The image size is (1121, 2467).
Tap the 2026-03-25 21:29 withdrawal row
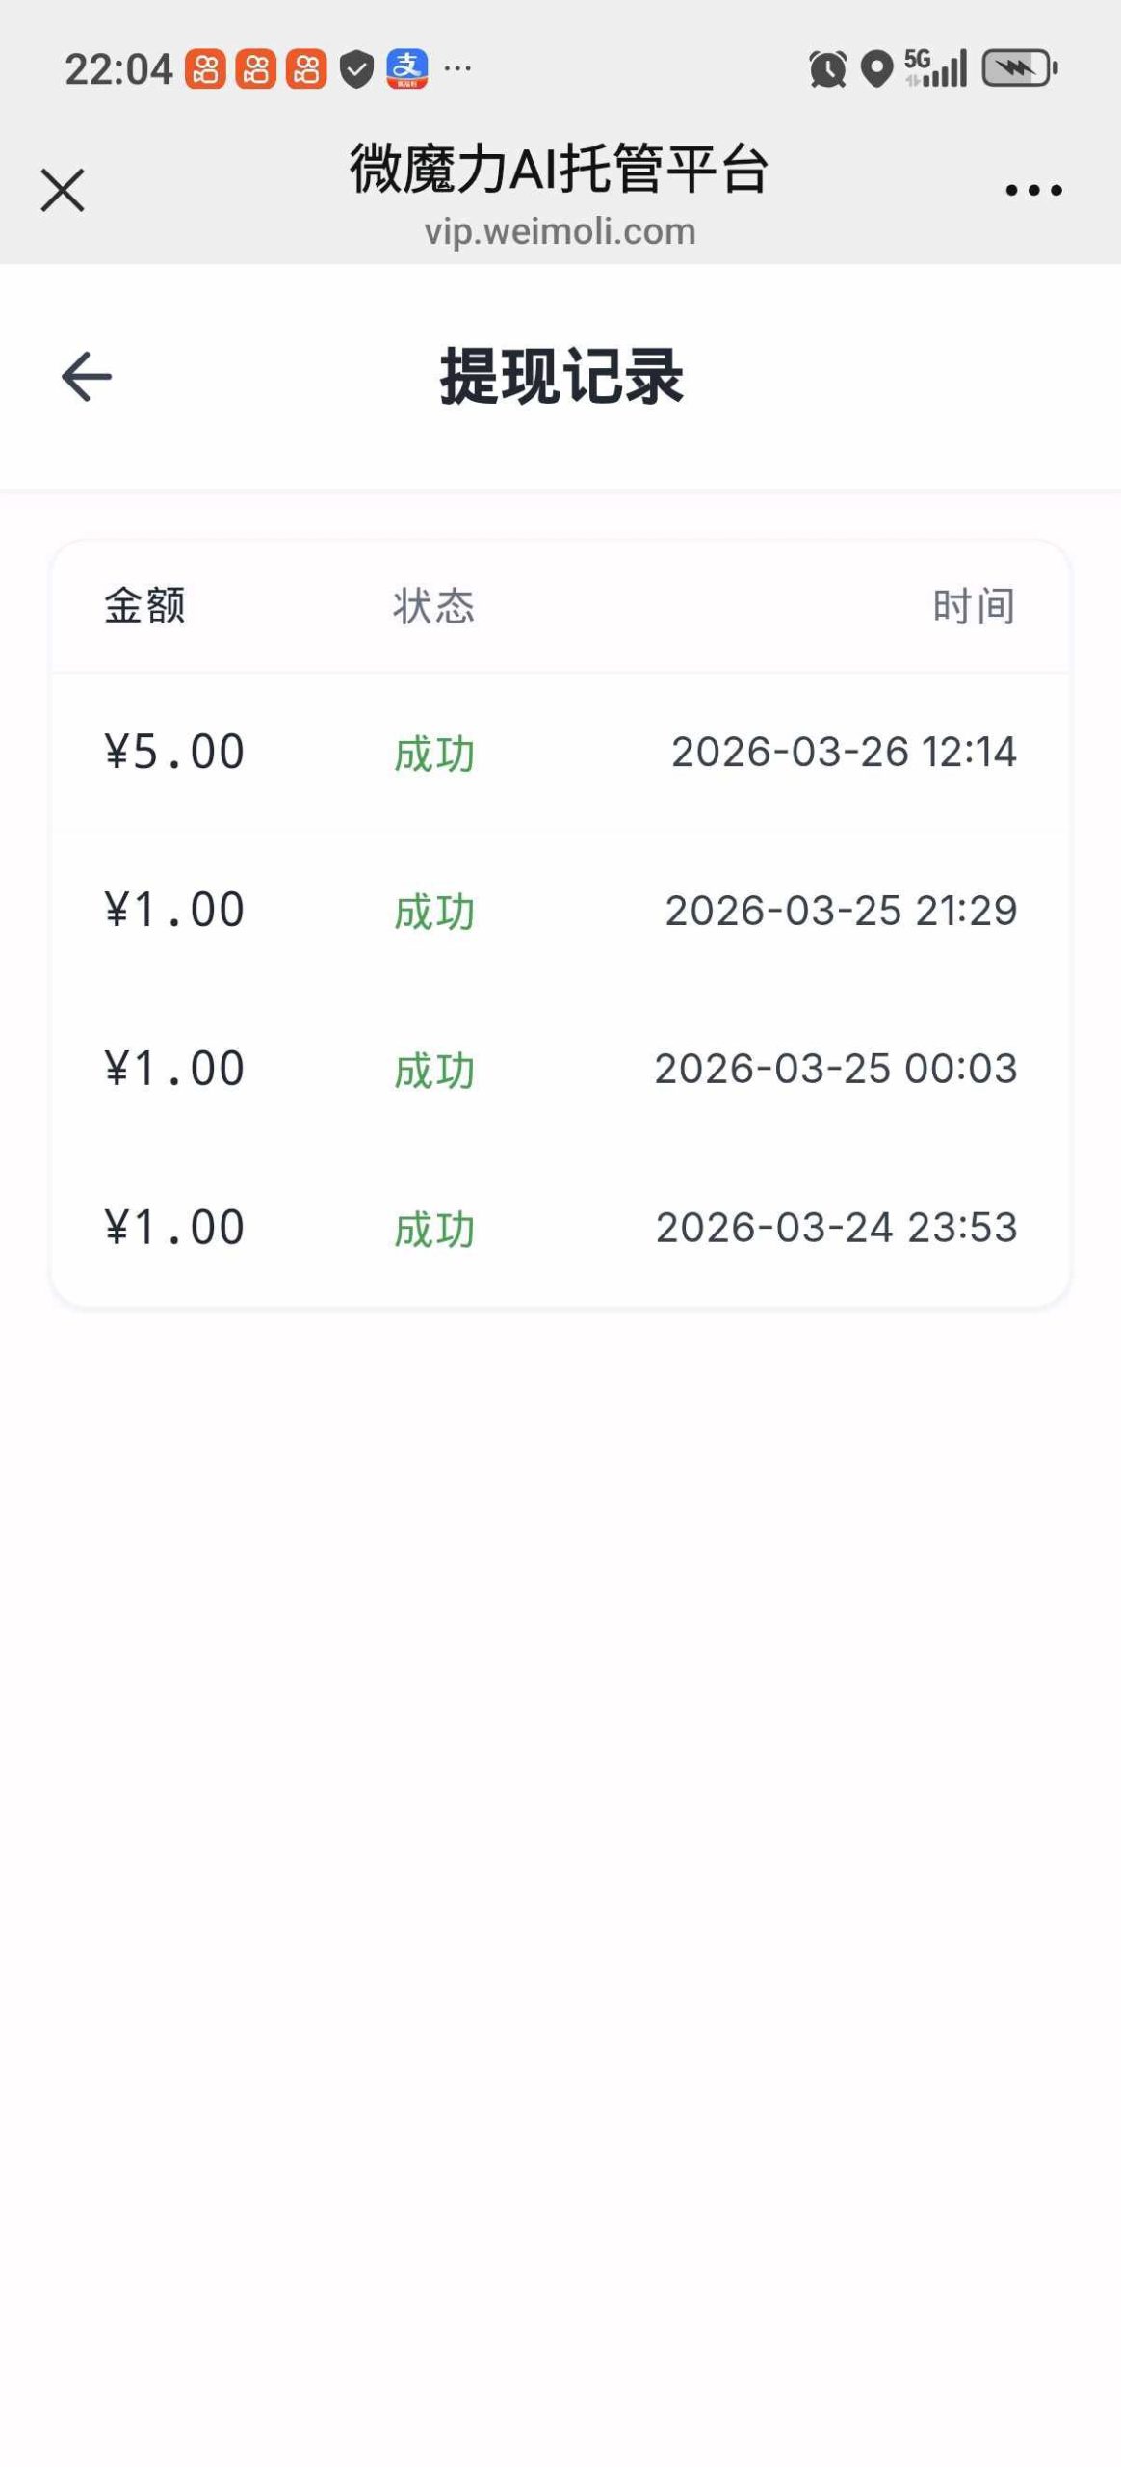pyautogui.click(x=560, y=911)
